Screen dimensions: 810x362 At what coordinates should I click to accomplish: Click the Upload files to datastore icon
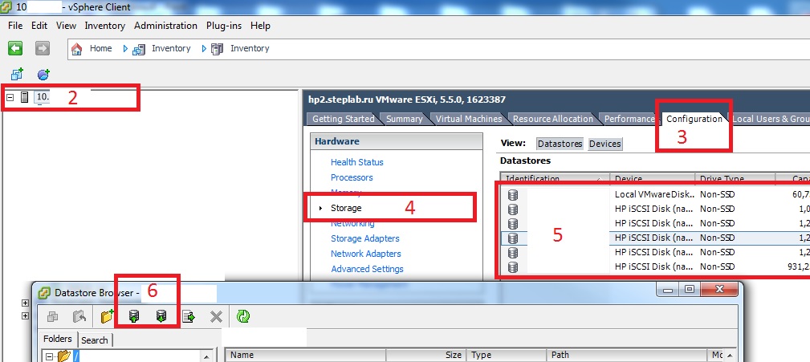tap(134, 316)
